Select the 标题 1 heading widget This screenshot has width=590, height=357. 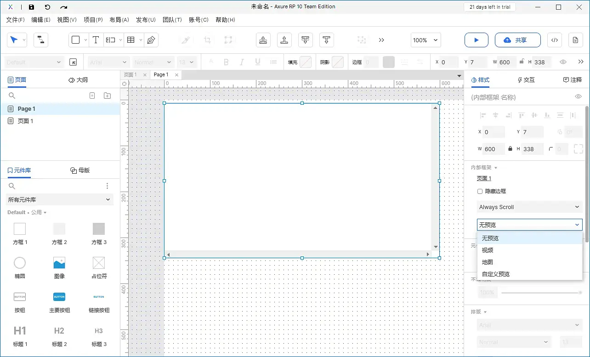[x=20, y=335]
